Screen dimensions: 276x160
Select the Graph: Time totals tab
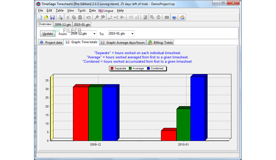click(82, 42)
